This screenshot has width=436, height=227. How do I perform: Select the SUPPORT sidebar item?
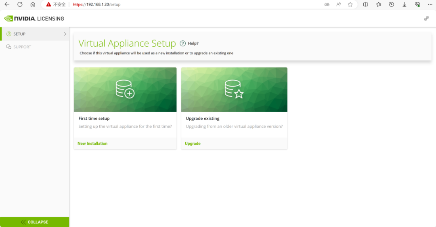(35, 47)
